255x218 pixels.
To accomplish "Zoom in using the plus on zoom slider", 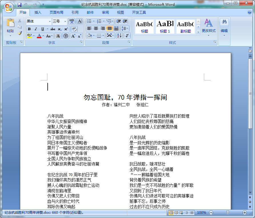I will [x=245, y=212].
